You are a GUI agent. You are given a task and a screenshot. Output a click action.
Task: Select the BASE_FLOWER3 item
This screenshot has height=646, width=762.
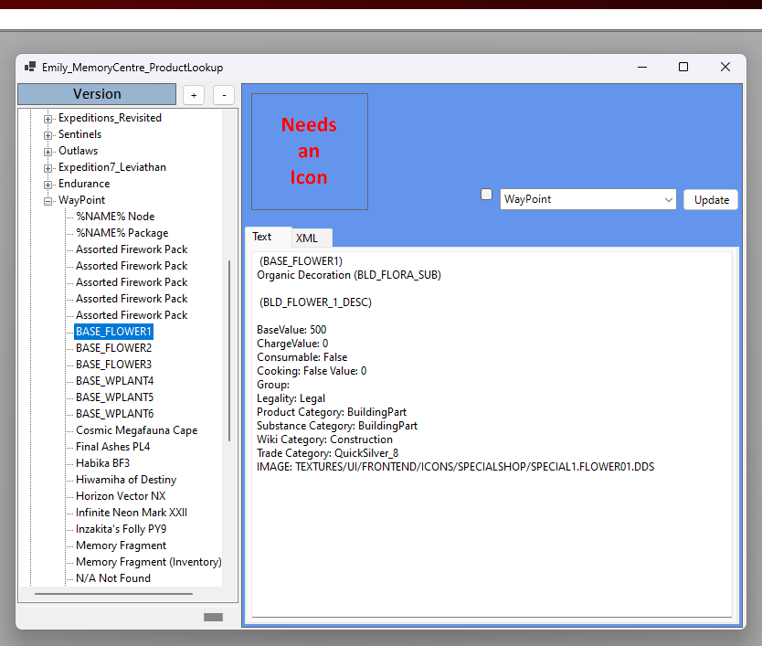point(113,365)
